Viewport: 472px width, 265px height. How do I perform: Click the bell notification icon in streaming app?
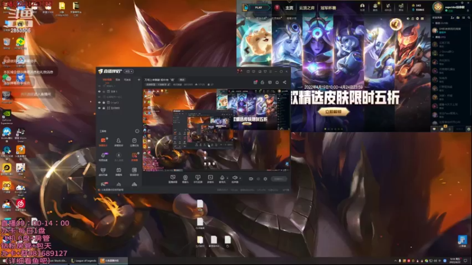pyautogui.click(x=277, y=82)
